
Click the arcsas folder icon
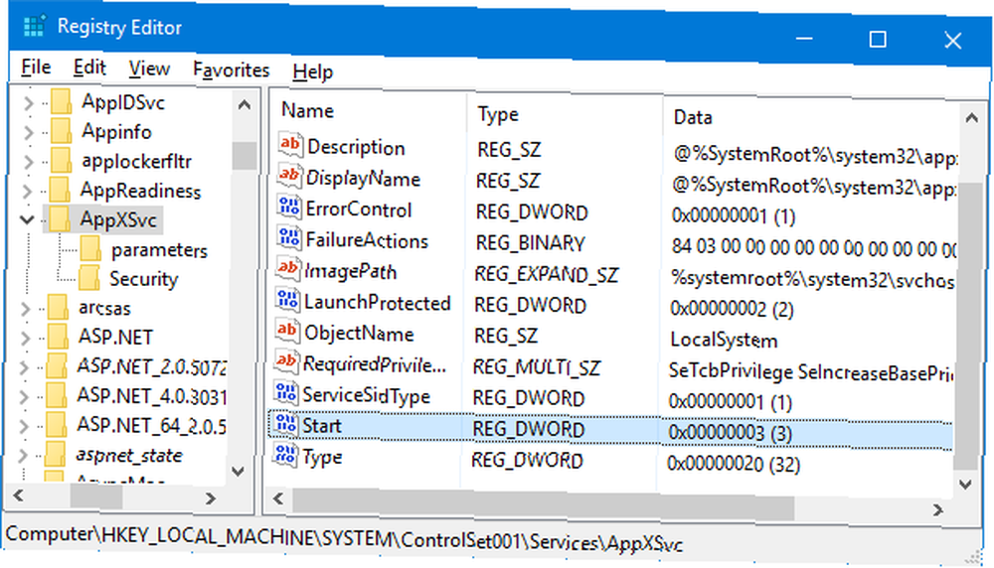[x=59, y=308]
